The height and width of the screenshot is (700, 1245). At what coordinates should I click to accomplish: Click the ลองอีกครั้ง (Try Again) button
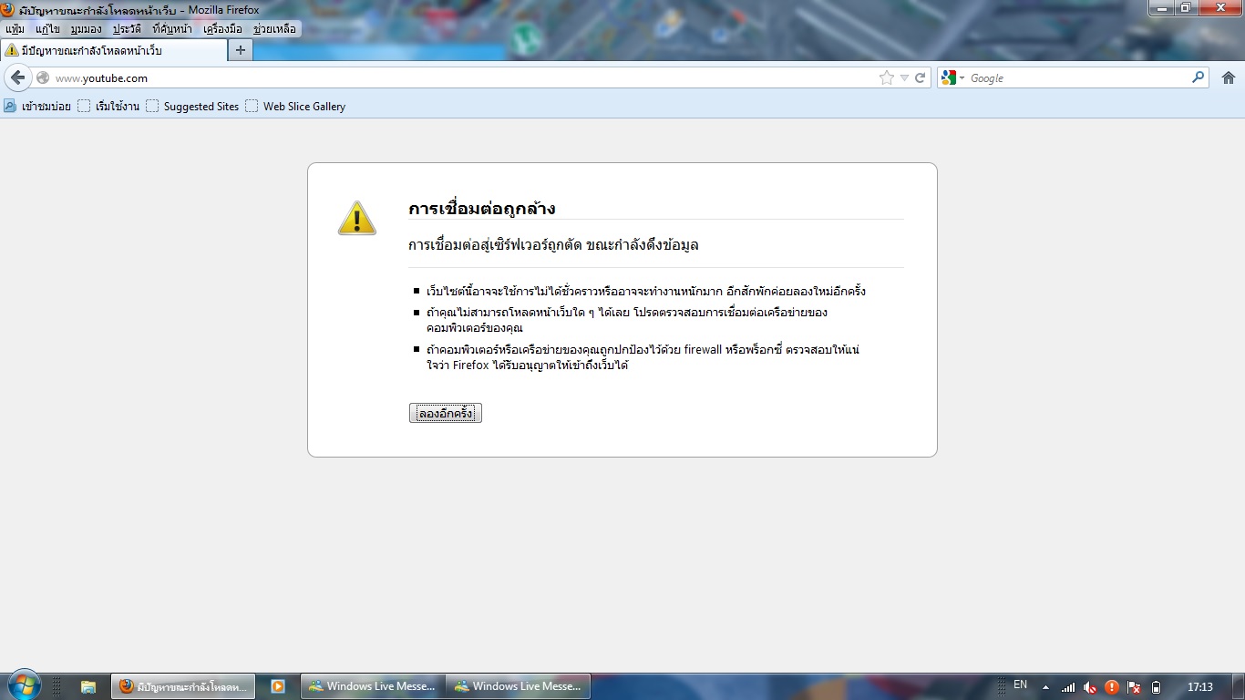446,413
